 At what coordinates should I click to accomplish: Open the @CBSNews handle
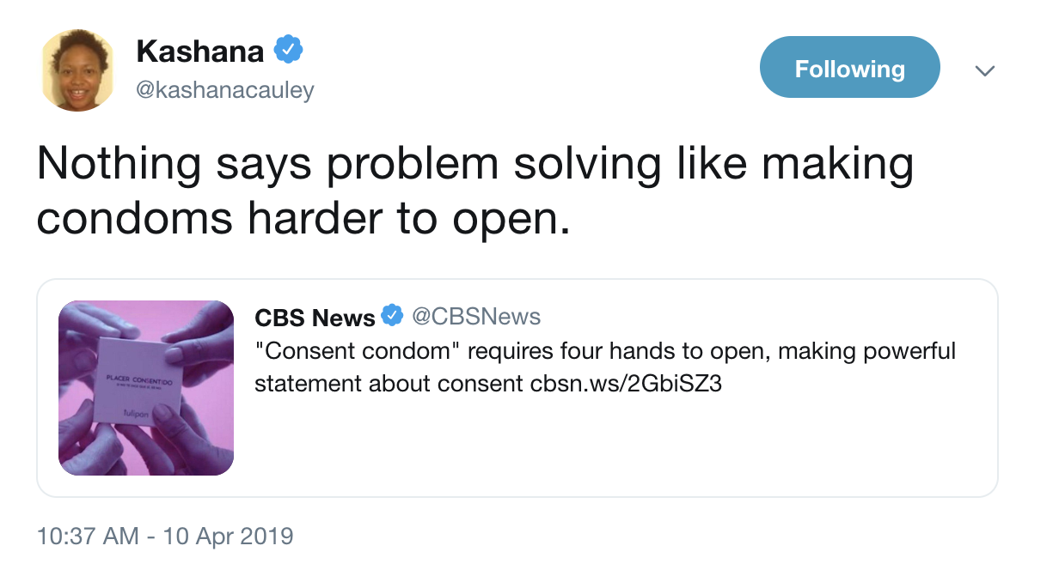tap(476, 317)
